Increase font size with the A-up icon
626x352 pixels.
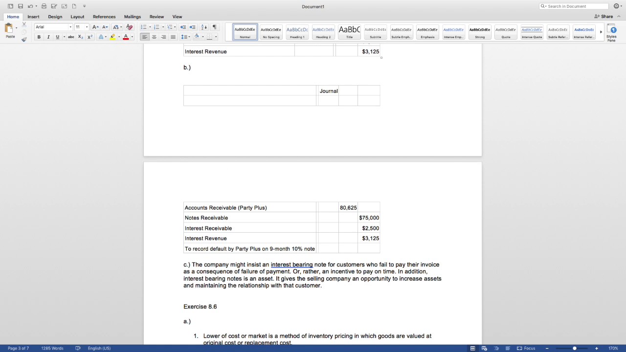coord(95,27)
